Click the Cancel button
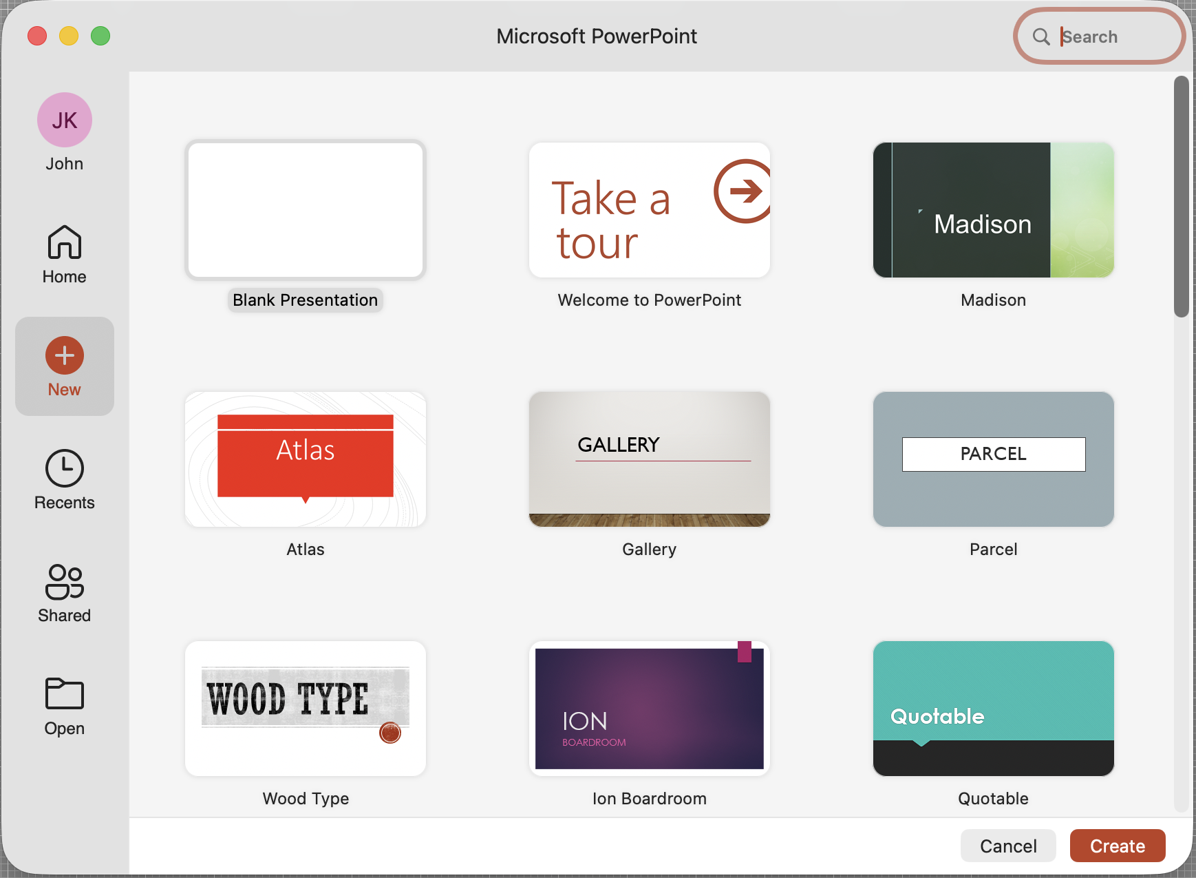This screenshot has width=1196, height=878. click(1008, 846)
